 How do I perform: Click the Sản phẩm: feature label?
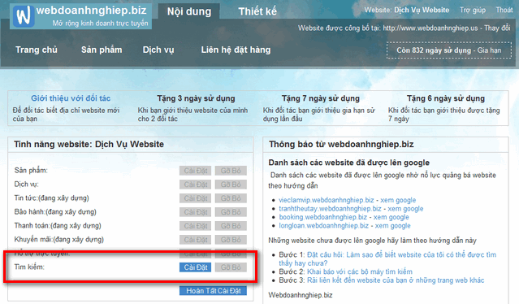tap(31, 171)
